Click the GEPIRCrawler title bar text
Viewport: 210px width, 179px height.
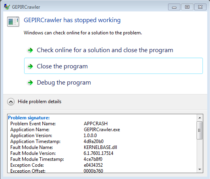(x=26, y=7)
